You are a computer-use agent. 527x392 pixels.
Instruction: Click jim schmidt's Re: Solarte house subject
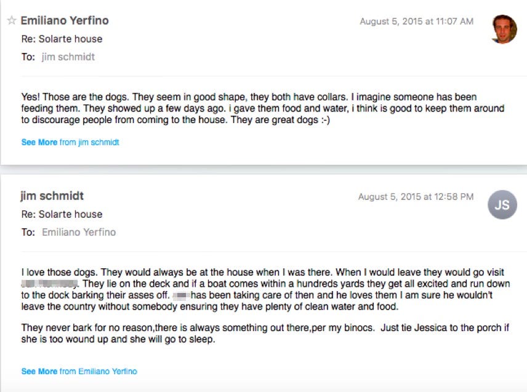tap(62, 215)
